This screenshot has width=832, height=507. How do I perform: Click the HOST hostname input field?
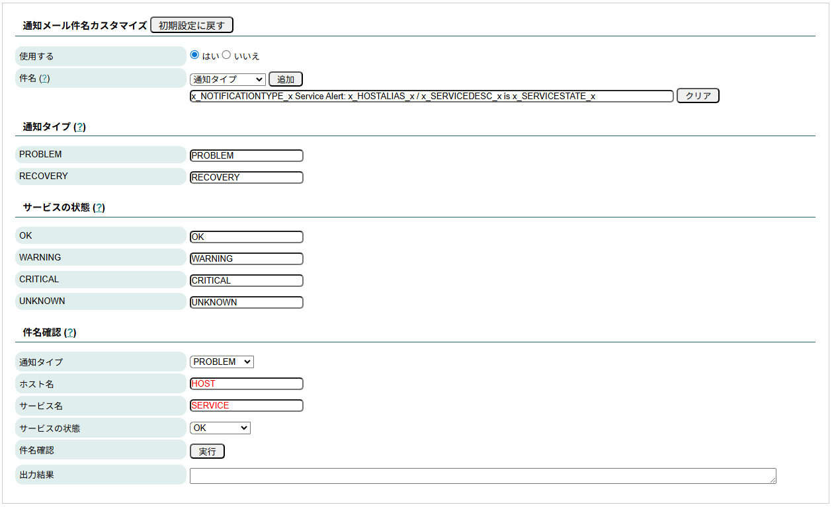pos(246,383)
